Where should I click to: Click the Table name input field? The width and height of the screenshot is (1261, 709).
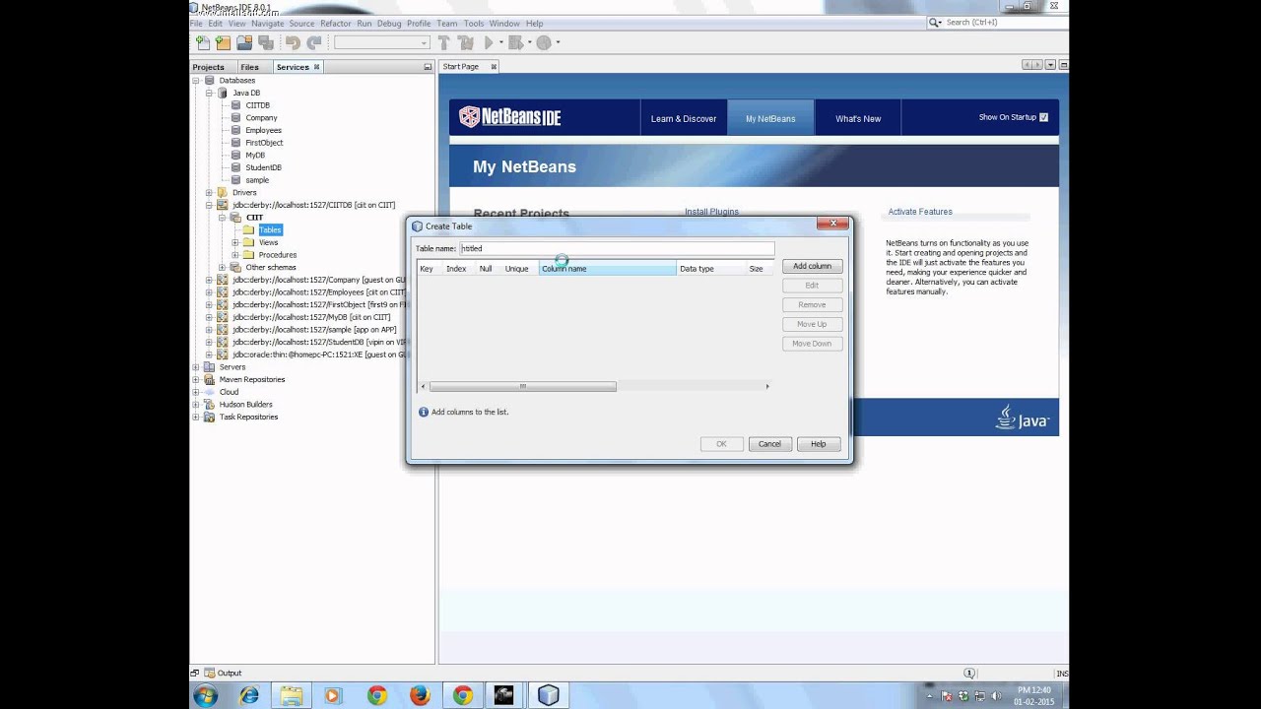coord(617,248)
